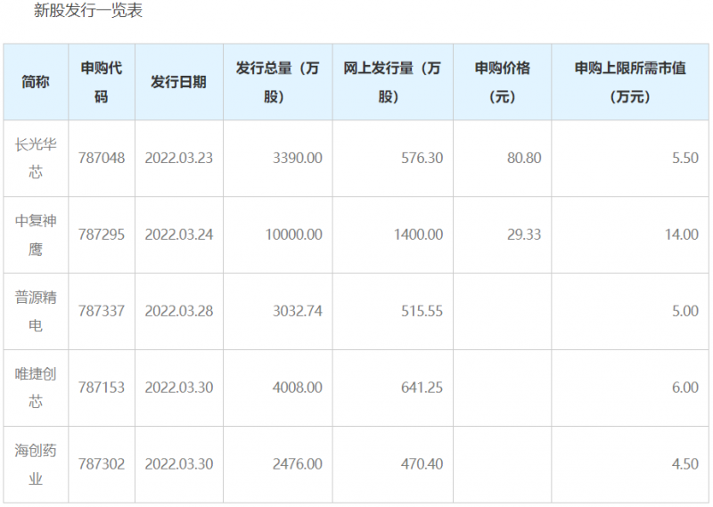Viewport: 713px width, 507px height.
Task: Select the 发行总量（万股） column header
Action: 278,82
